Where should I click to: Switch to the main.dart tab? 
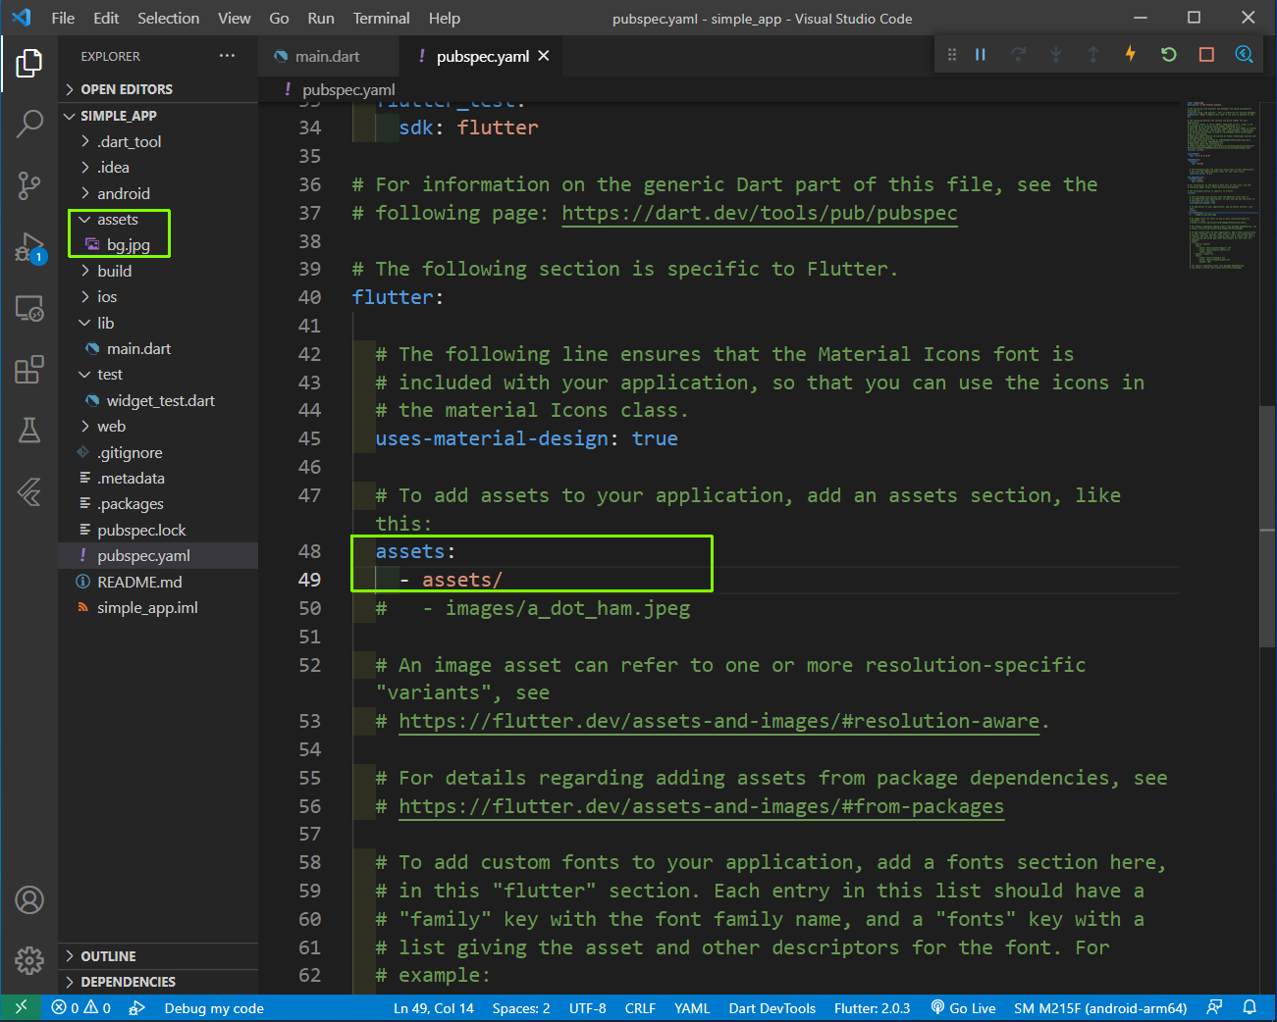(328, 56)
